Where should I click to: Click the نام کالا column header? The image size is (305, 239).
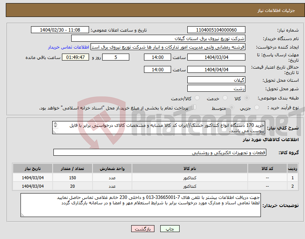click(x=190, y=168)
